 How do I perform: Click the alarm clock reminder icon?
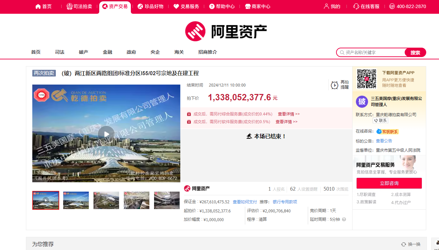point(334,85)
